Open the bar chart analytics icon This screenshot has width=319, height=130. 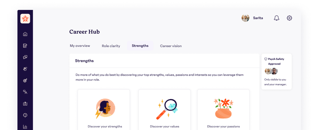pos(25,127)
